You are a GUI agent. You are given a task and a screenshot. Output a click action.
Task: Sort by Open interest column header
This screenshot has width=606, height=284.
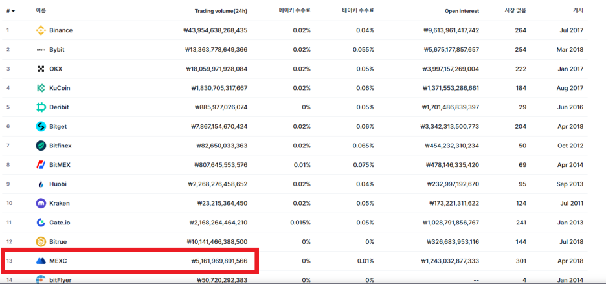point(462,11)
